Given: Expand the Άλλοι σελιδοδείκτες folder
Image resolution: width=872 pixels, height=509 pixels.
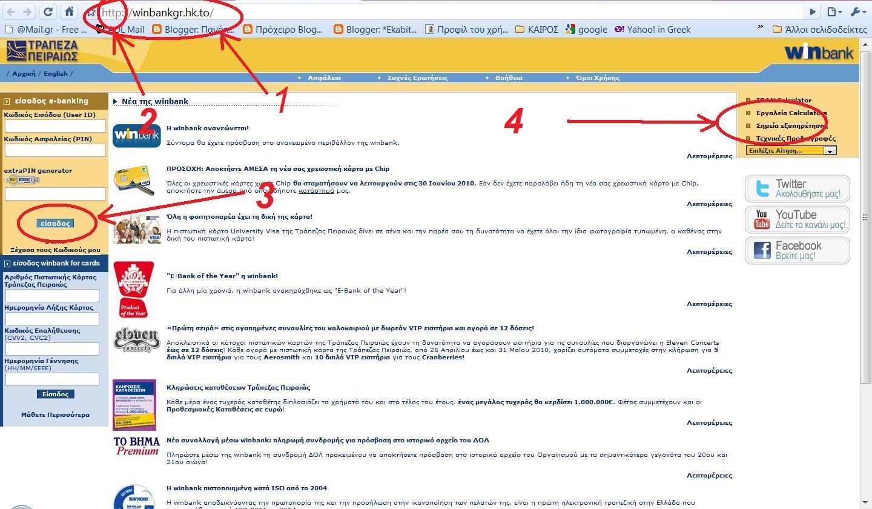Looking at the screenshot, I should (x=820, y=29).
